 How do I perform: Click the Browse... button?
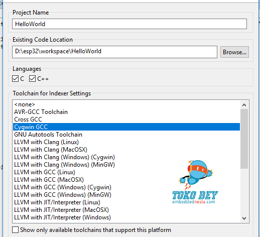pyautogui.click(x=234, y=52)
